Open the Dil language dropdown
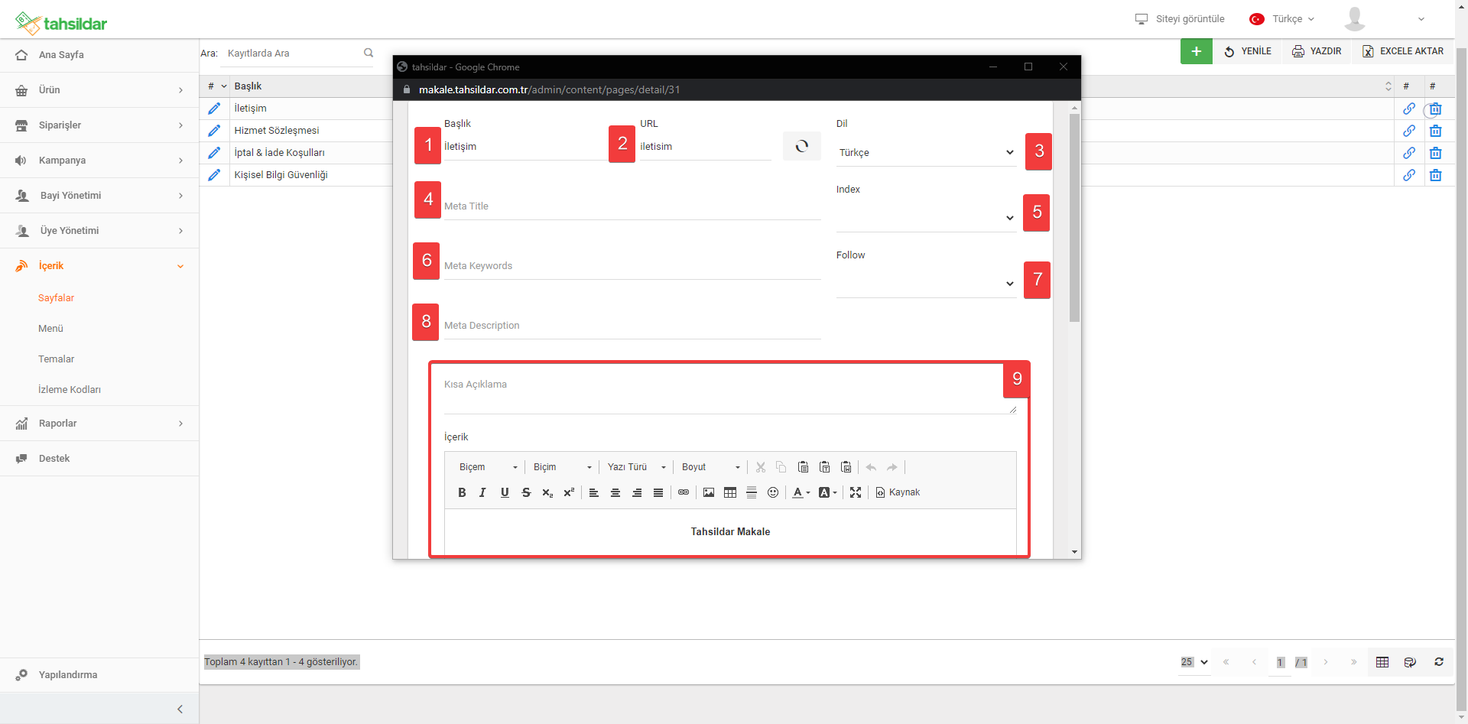The image size is (1468, 724). coord(927,153)
